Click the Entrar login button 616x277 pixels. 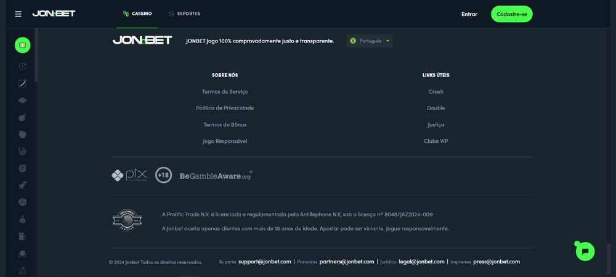coord(469,14)
